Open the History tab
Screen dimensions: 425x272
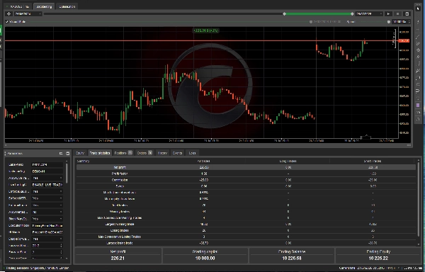pos(162,153)
